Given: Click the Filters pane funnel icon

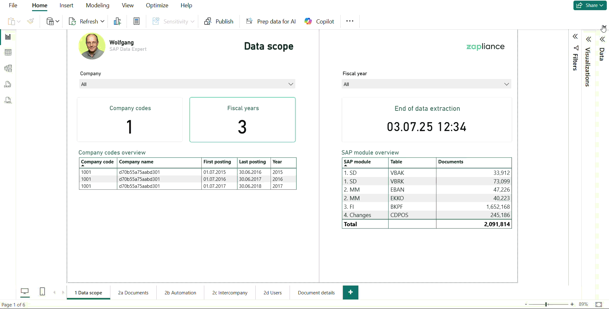Looking at the screenshot, I should coord(576,48).
